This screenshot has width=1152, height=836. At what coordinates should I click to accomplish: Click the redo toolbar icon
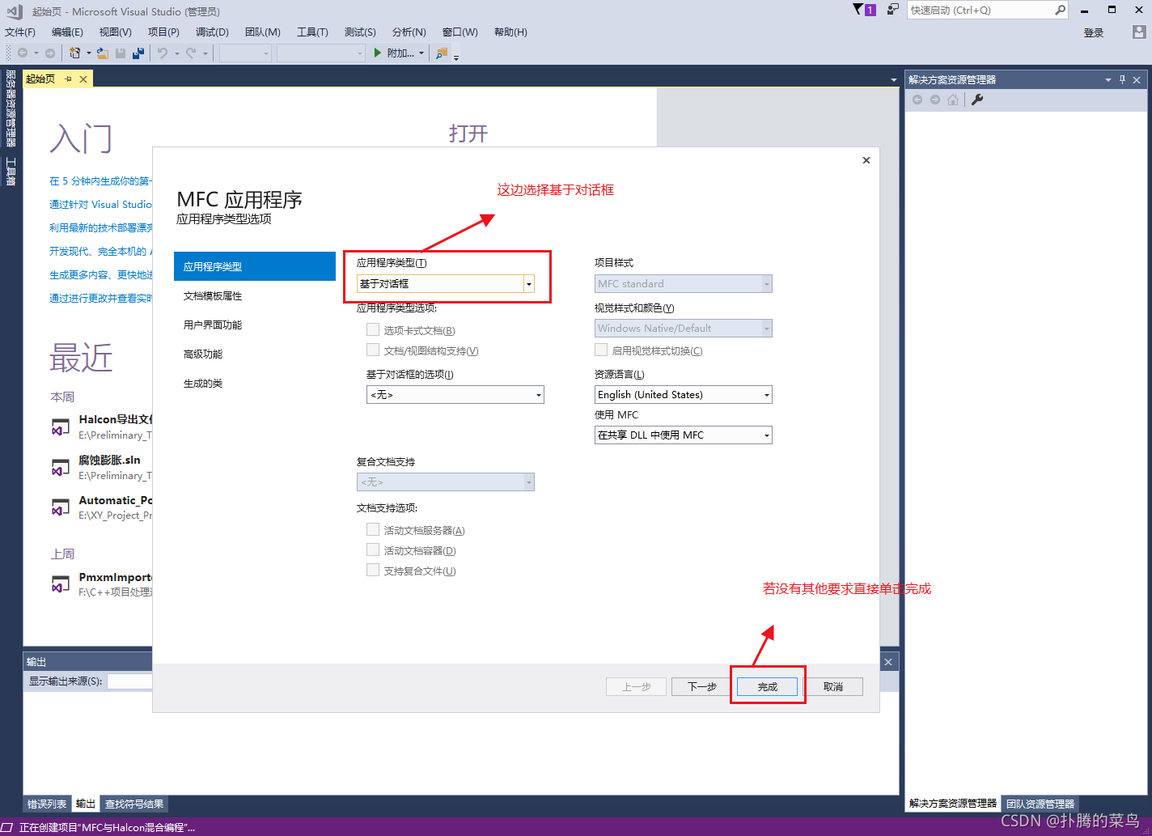point(191,53)
